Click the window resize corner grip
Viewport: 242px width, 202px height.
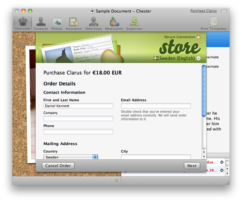coord(227,183)
